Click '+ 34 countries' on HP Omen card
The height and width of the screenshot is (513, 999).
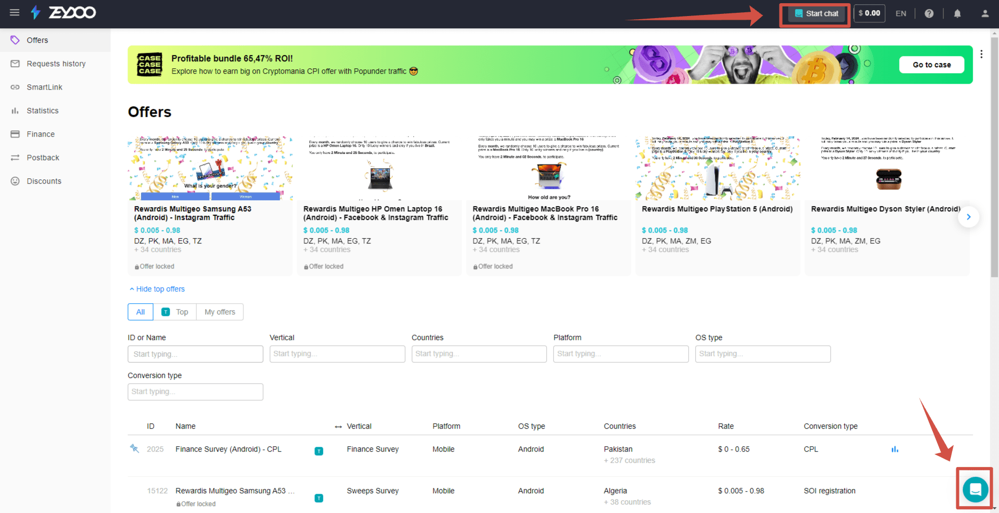point(327,249)
